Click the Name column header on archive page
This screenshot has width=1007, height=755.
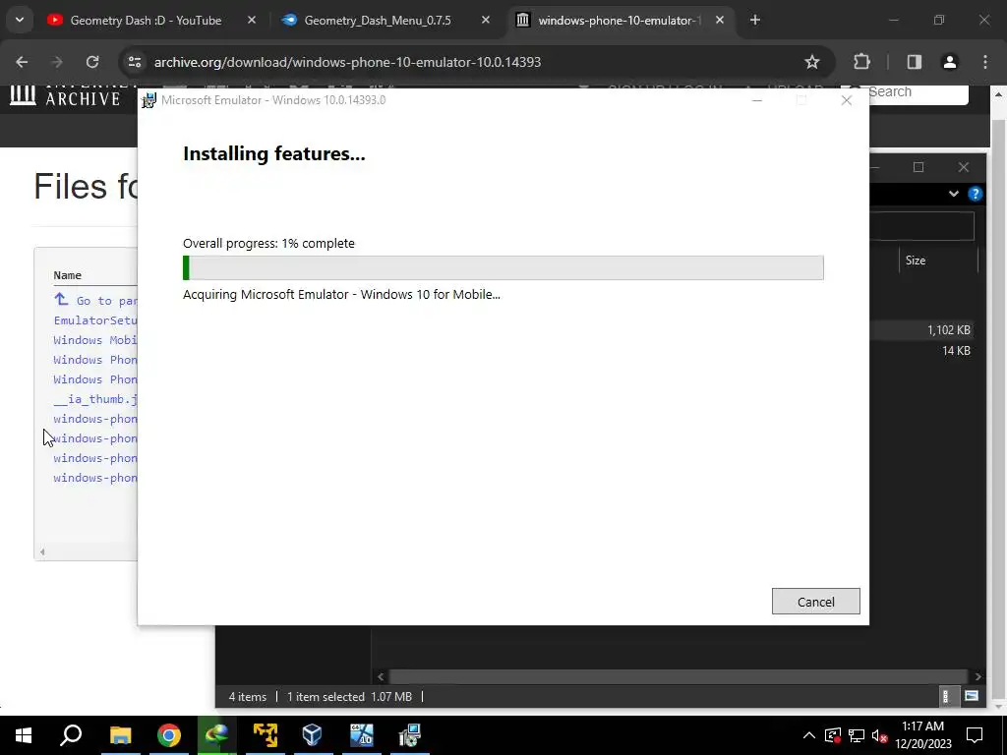tap(68, 275)
